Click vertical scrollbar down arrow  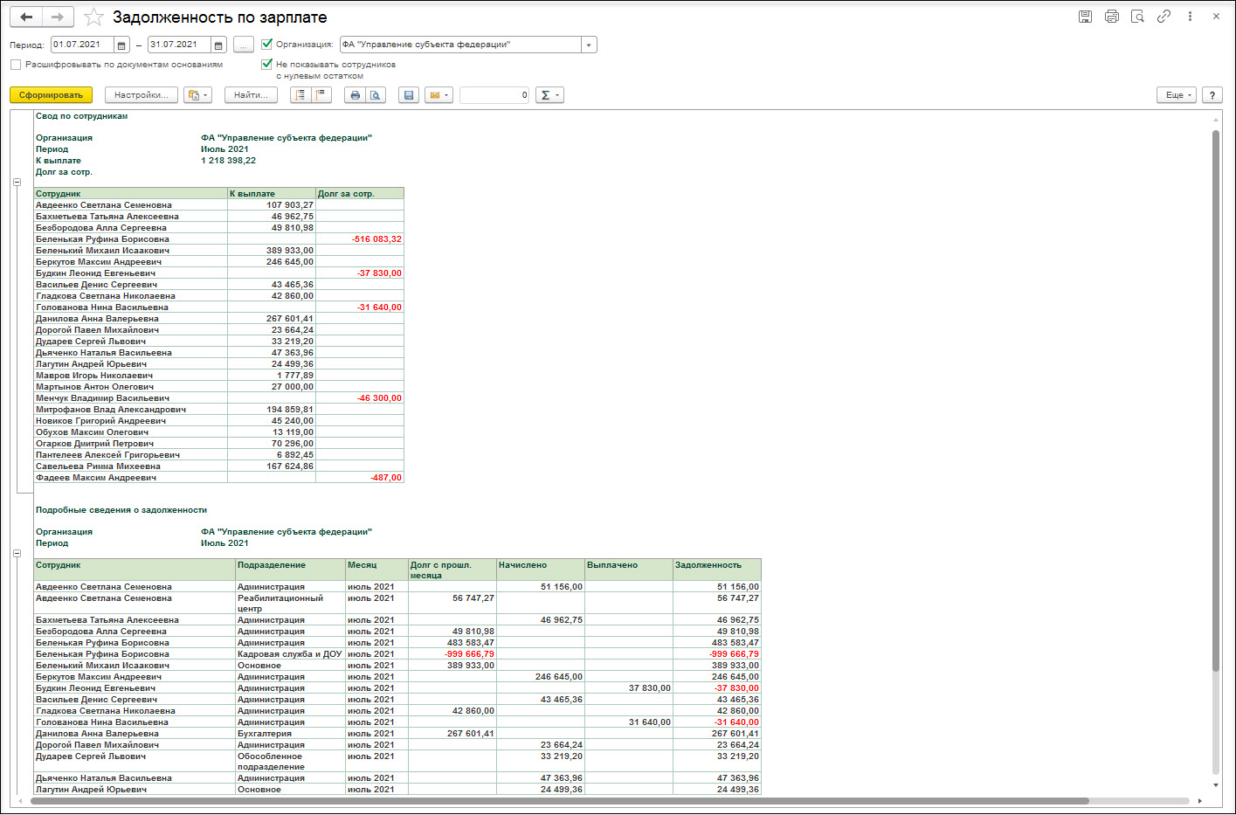pyautogui.click(x=1215, y=784)
